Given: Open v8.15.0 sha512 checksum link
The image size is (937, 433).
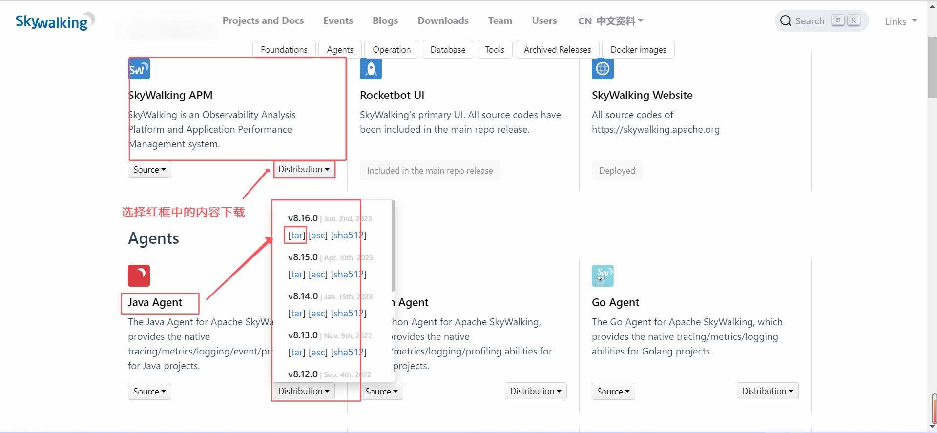Looking at the screenshot, I should [x=349, y=274].
